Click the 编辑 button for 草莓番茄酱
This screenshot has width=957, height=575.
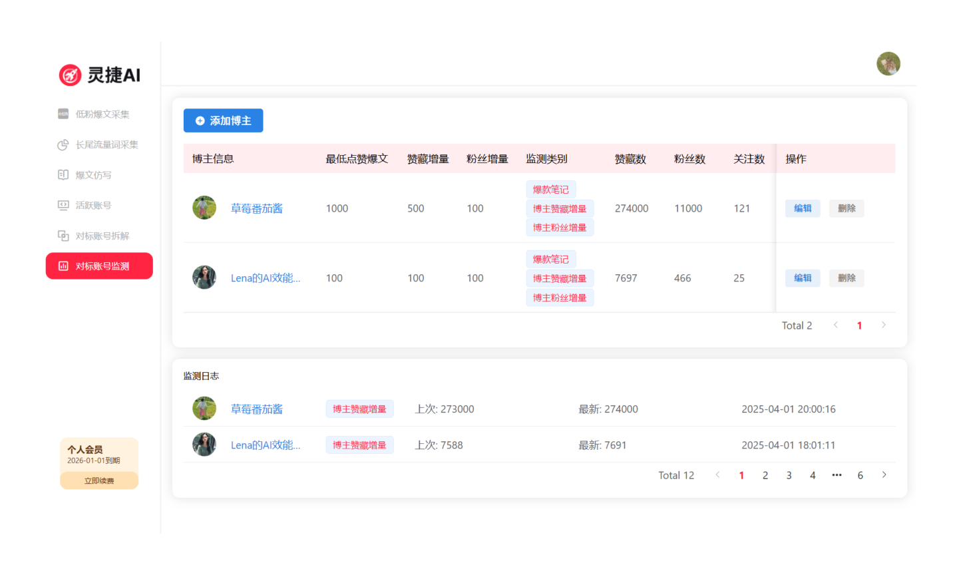(803, 208)
